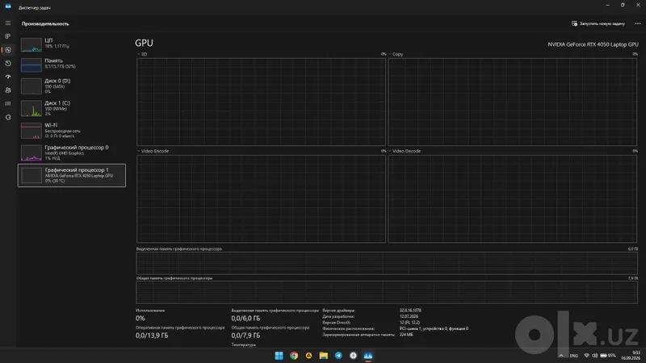This screenshot has width=646, height=363.
Task: Click inside the Video Encode graph
Action: pyautogui.click(x=261, y=198)
